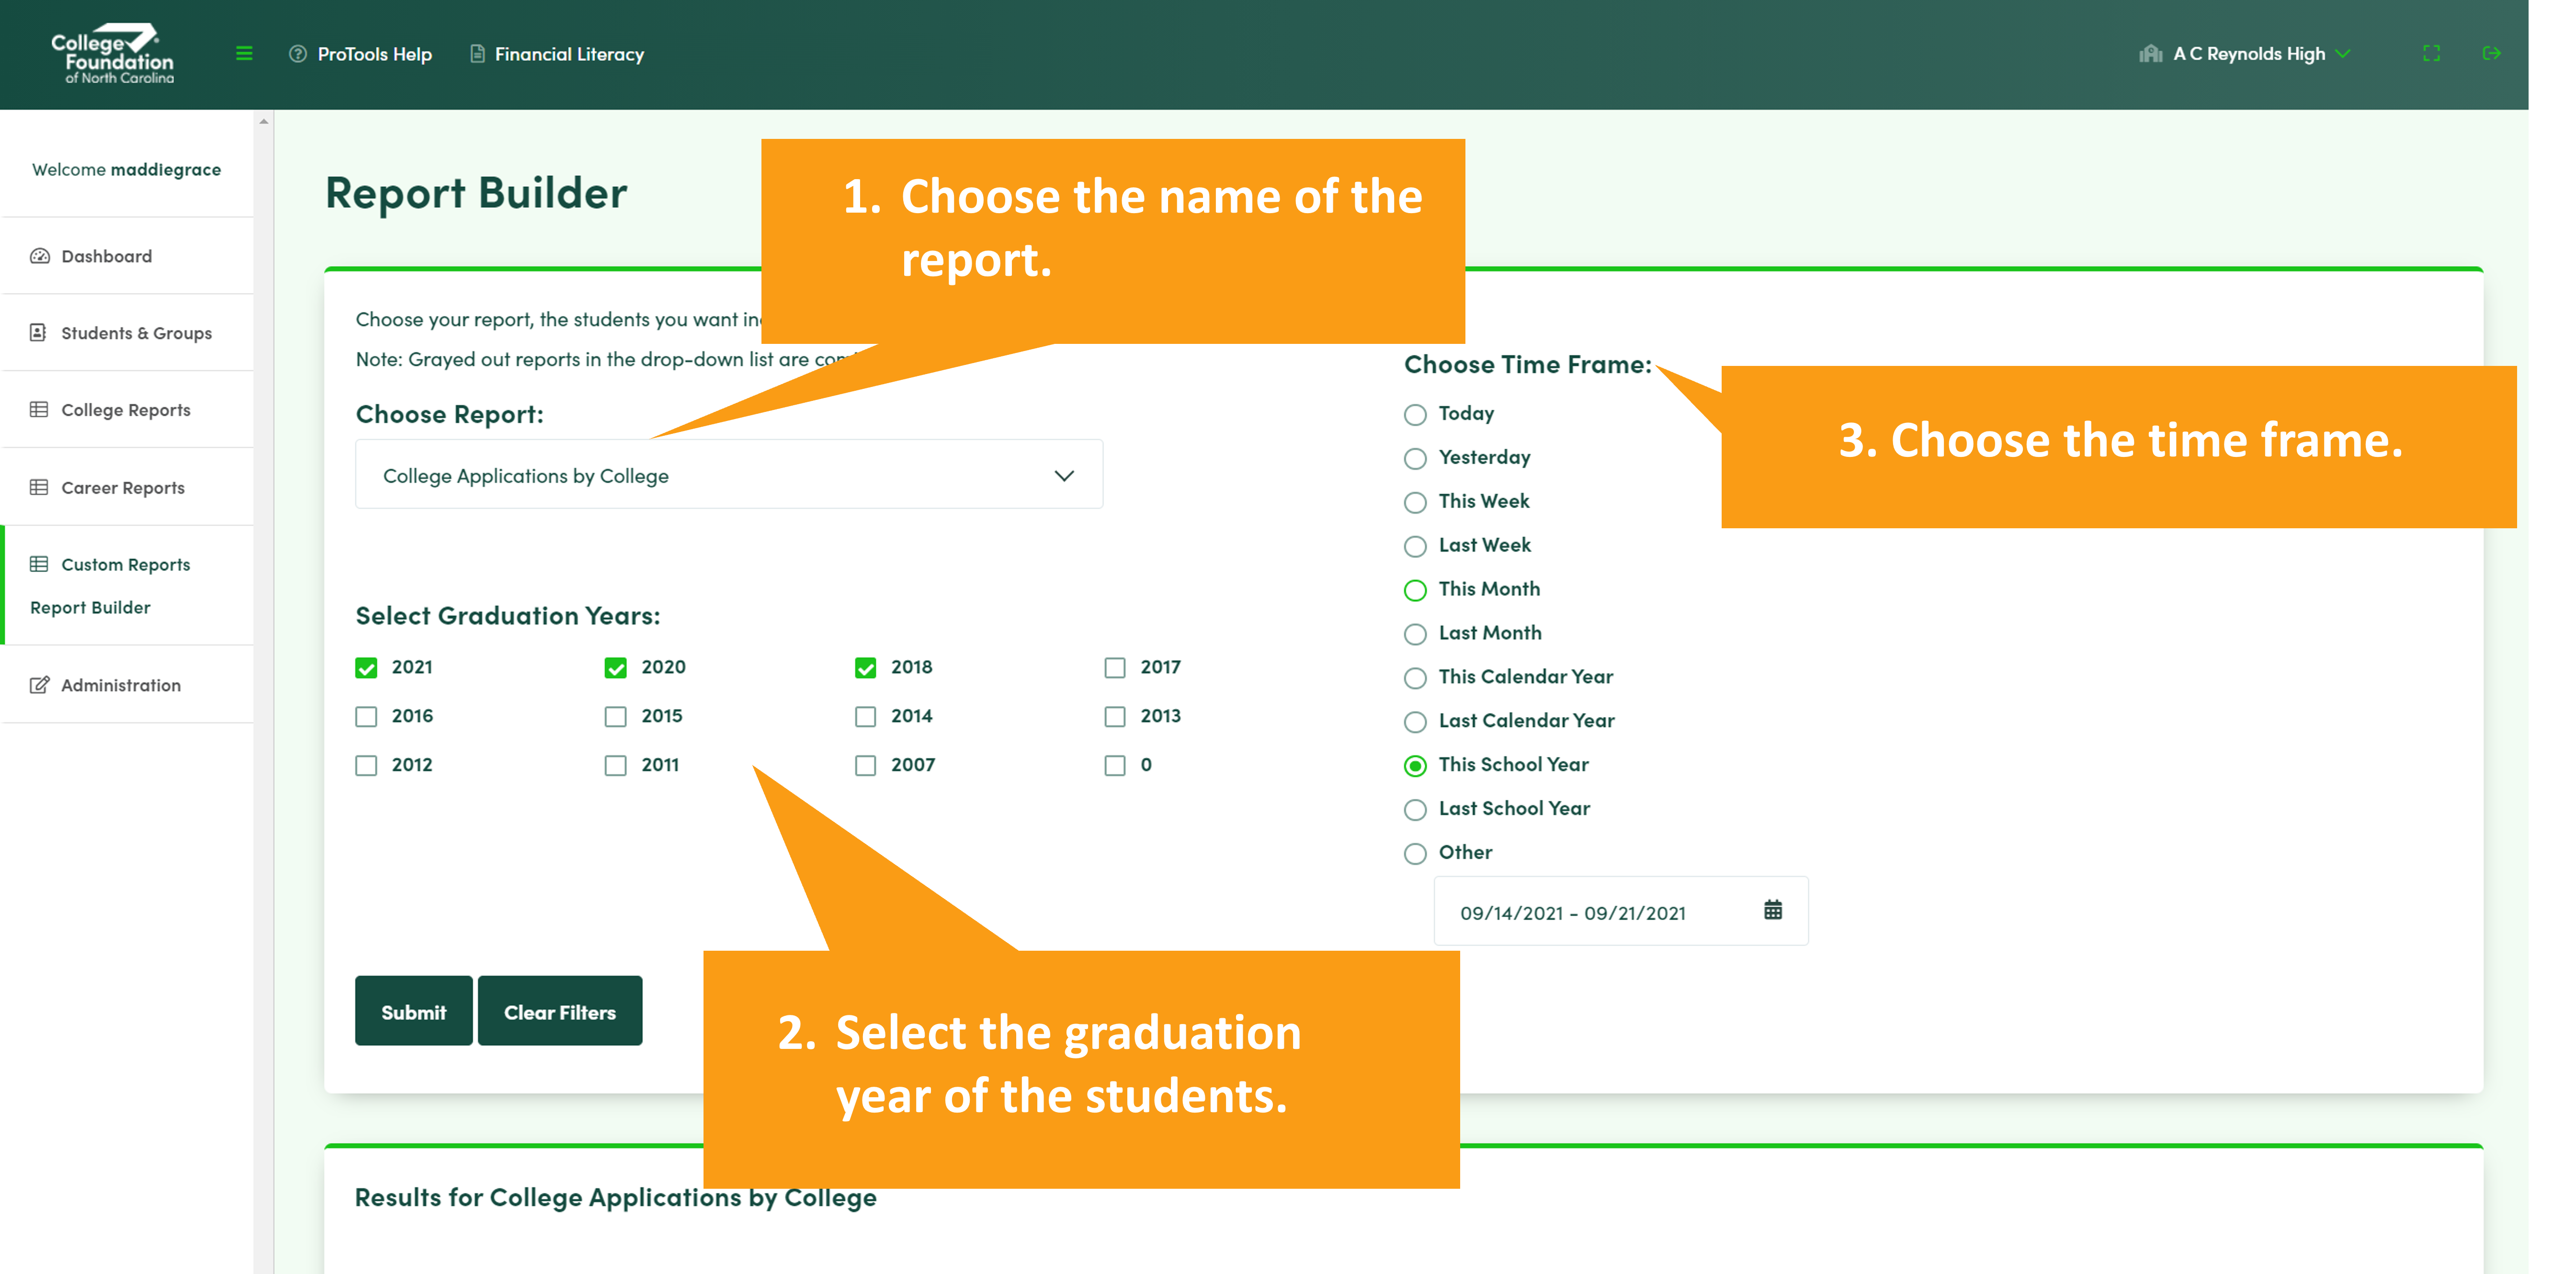2576x1274 pixels.
Task: Open the Report Builder submenu link
Action: tap(90, 608)
